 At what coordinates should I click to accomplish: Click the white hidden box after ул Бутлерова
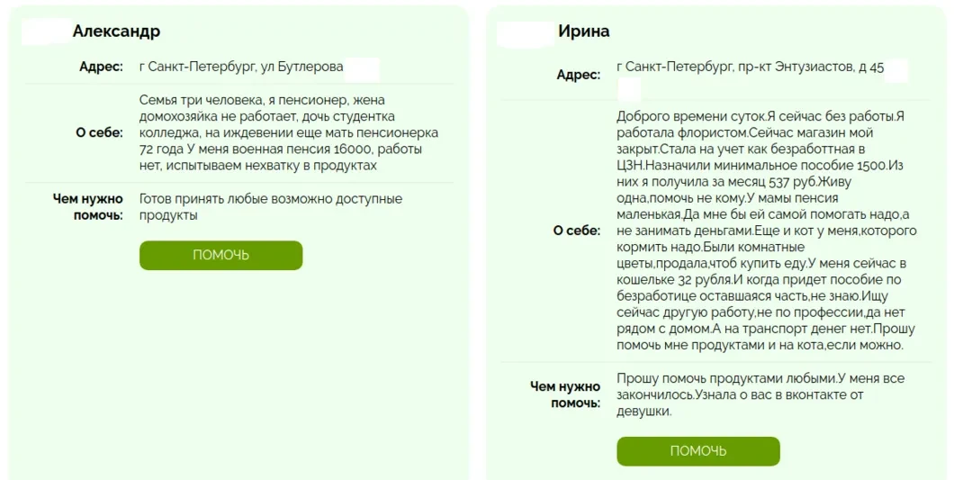coord(362,68)
